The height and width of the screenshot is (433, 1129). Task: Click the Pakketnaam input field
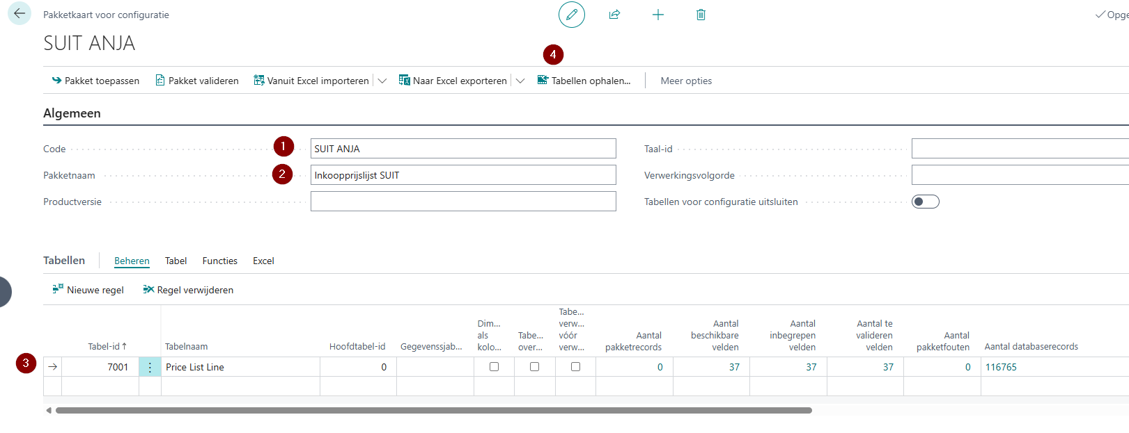(463, 175)
